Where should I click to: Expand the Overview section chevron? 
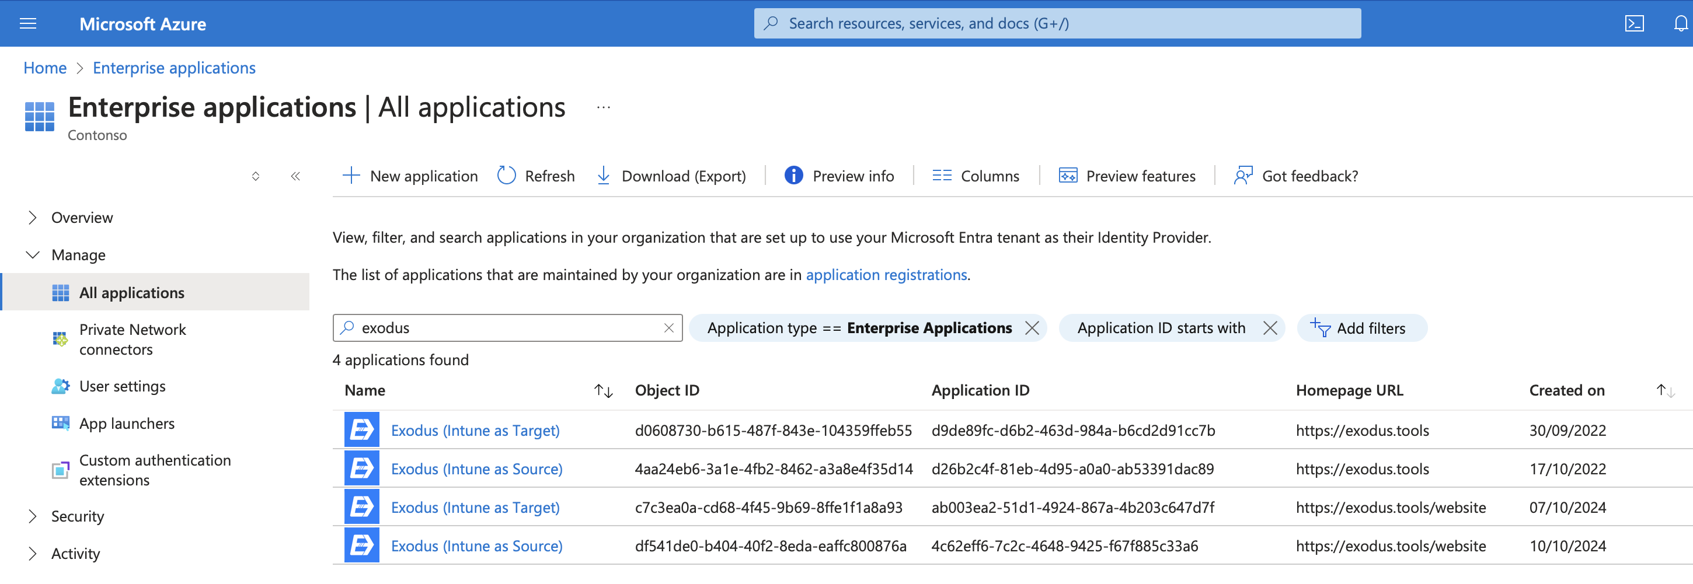point(32,218)
